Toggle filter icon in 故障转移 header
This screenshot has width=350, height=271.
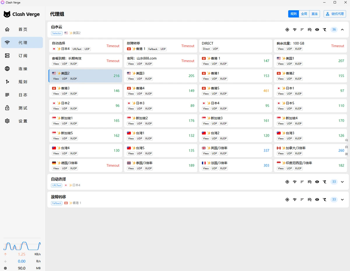(325, 199)
